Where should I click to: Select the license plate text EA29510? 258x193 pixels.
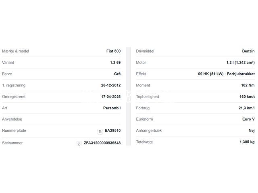(x=113, y=131)
